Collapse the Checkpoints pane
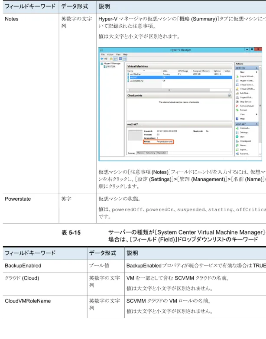This screenshot has width=266, height=339. click(x=229, y=95)
